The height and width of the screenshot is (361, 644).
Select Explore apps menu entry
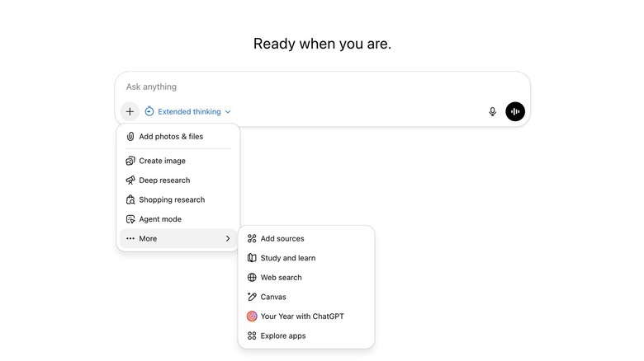pyautogui.click(x=283, y=335)
